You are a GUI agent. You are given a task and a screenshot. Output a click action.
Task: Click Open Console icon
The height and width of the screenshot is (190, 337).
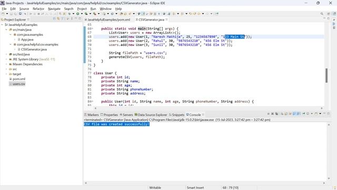316,114
